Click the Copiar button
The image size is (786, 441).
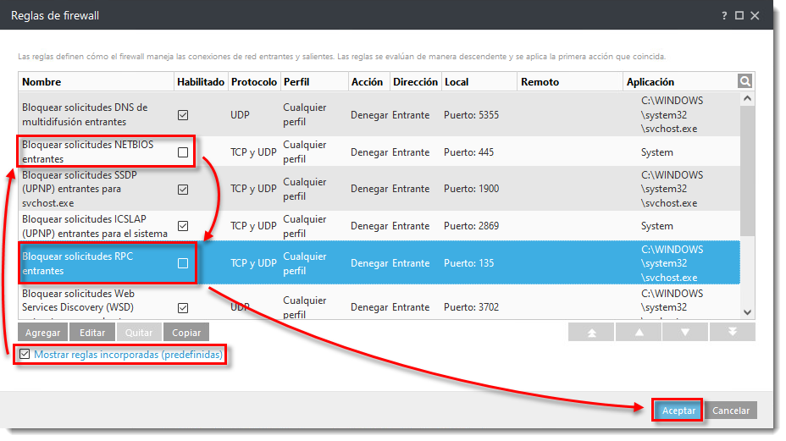pyautogui.click(x=185, y=333)
